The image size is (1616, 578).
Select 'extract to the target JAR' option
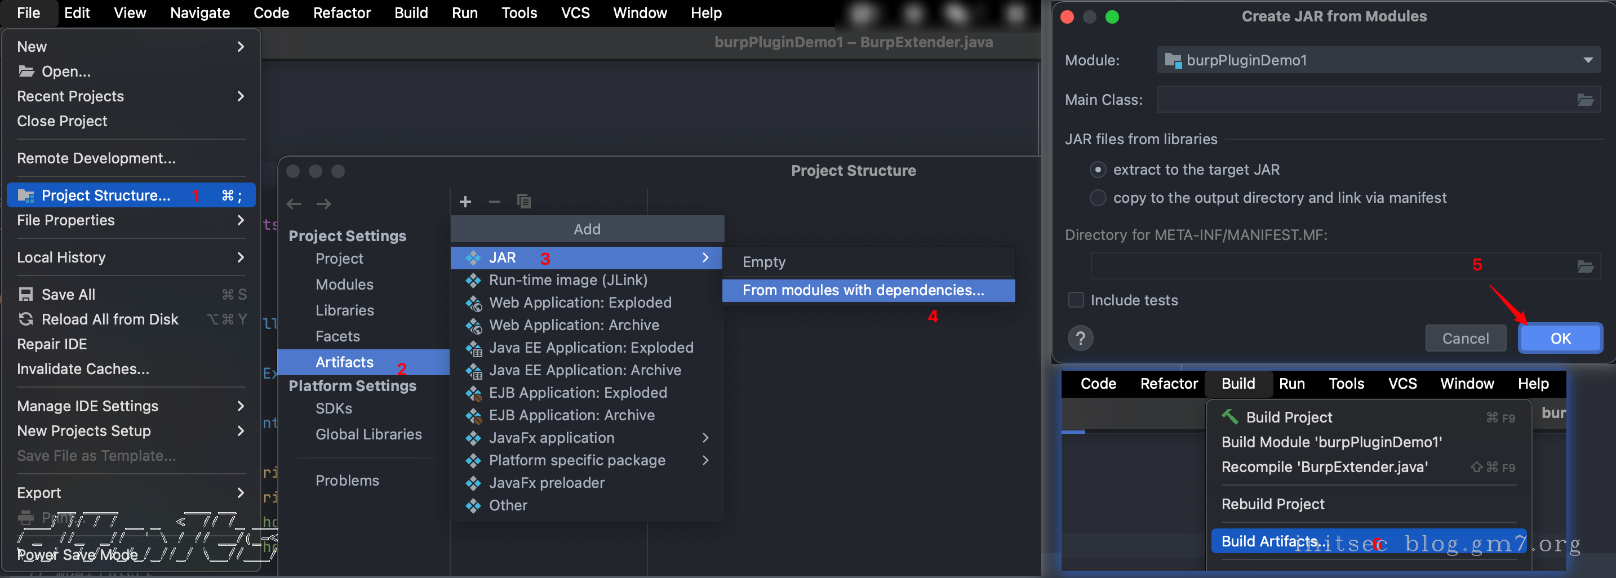[x=1098, y=170]
